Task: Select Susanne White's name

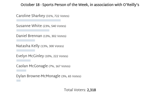Action: 29,26
